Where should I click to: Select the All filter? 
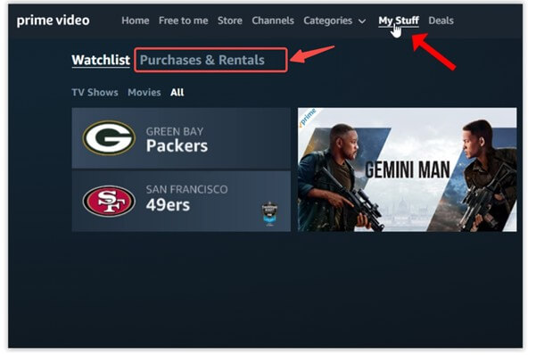tap(177, 93)
